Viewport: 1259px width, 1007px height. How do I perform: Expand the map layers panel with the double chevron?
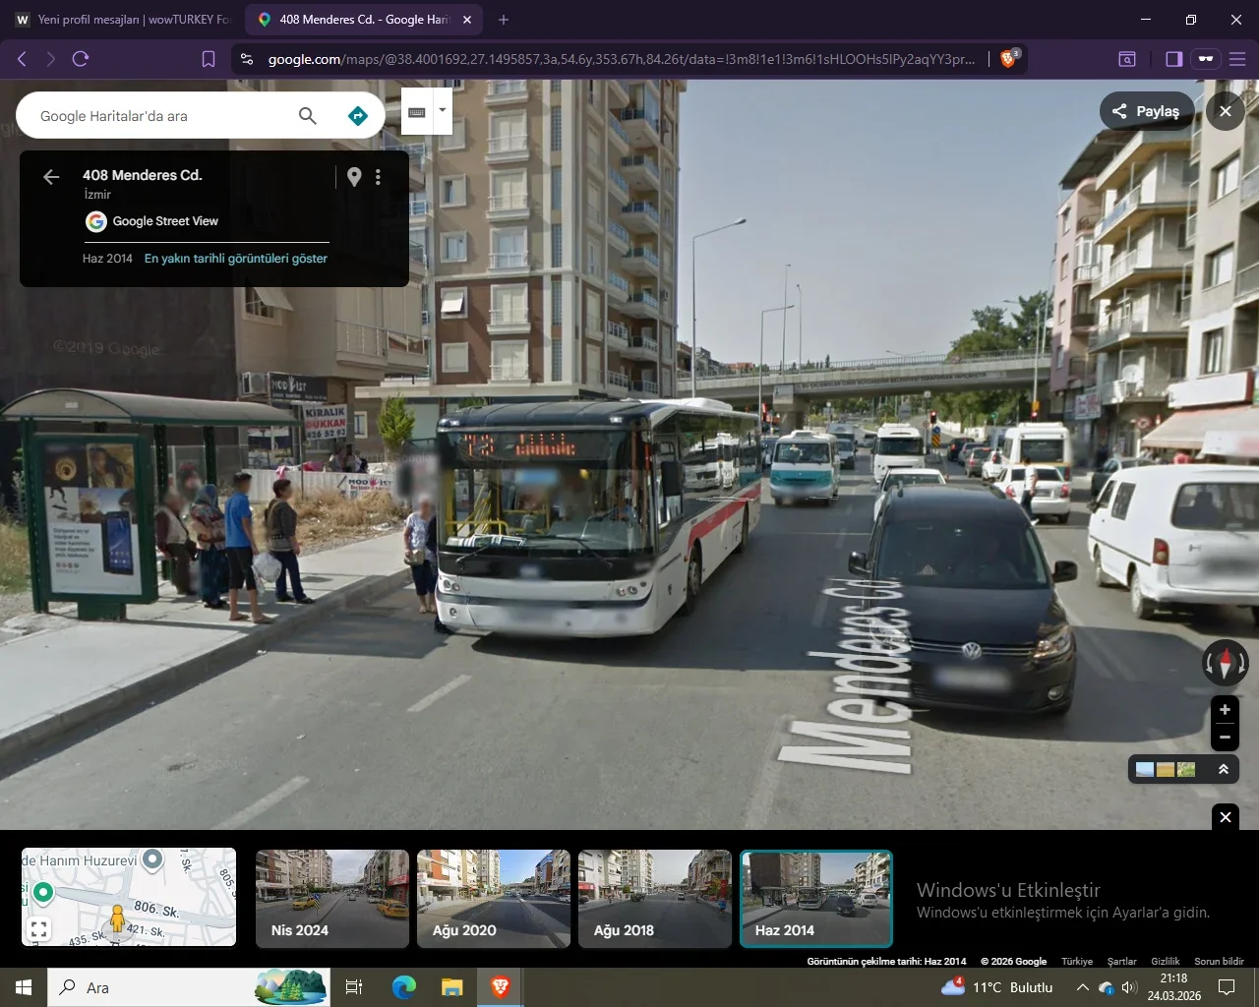(1224, 769)
